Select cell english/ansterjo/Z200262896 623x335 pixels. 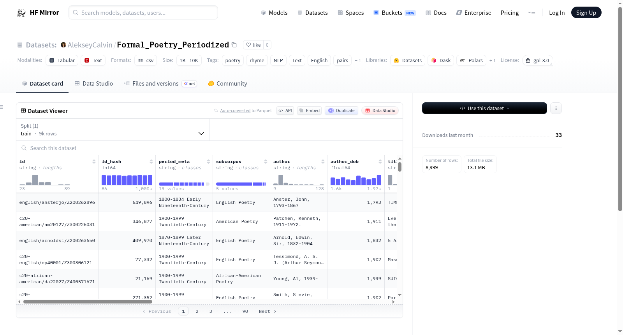[x=57, y=202]
